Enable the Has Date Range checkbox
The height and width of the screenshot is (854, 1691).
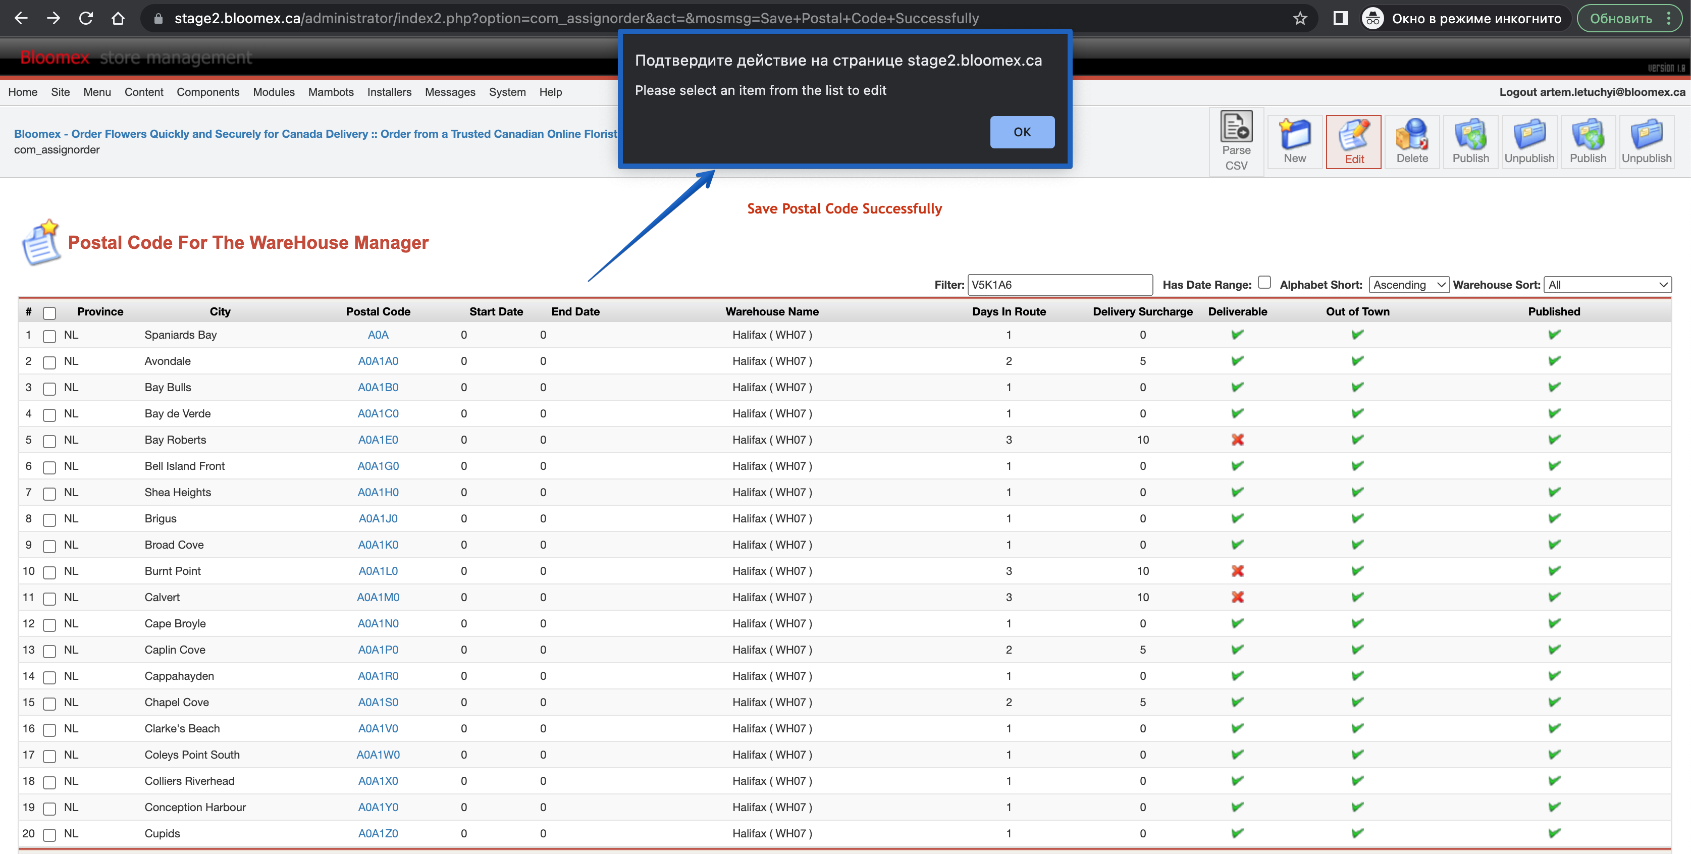pos(1264,282)
